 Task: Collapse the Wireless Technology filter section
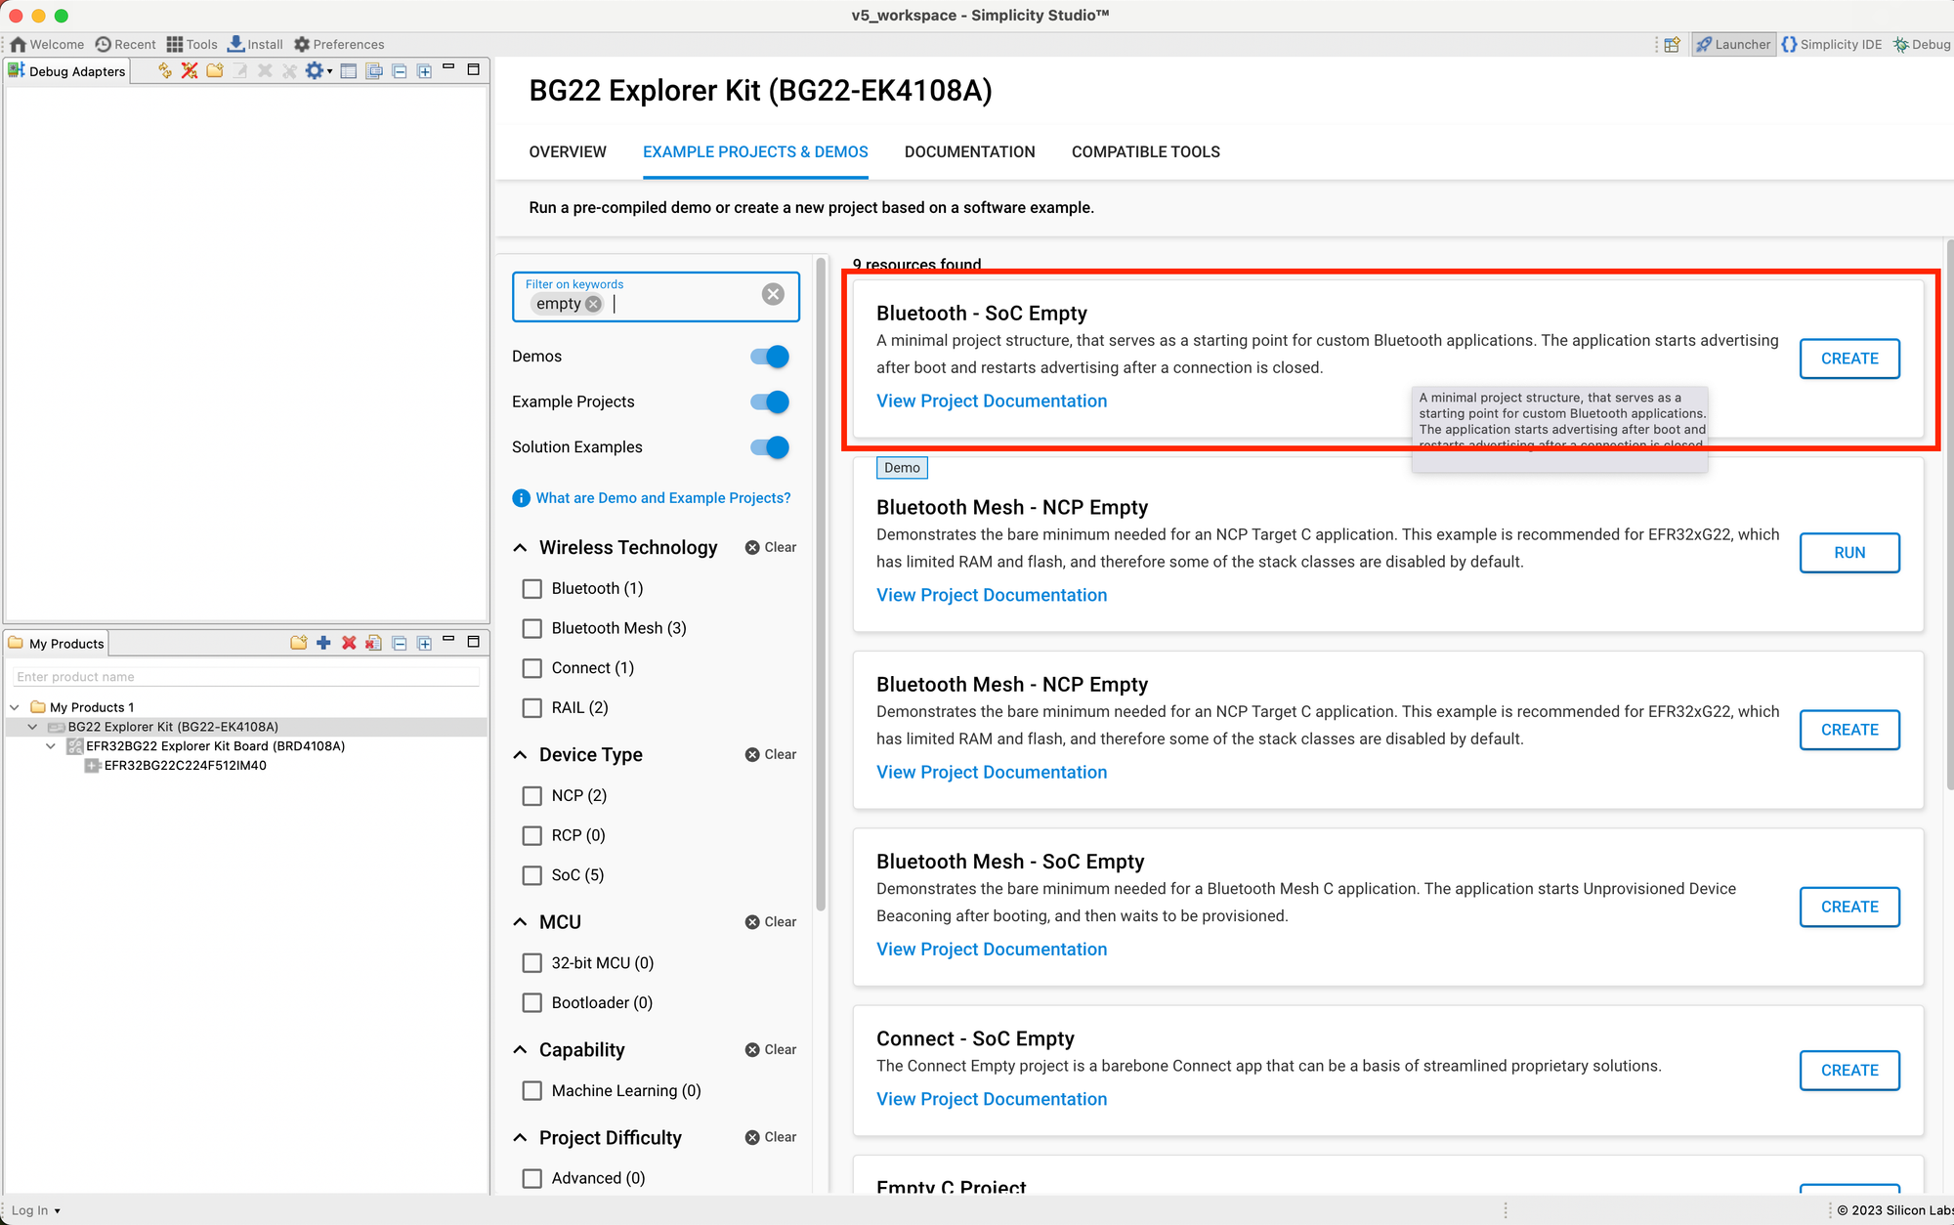[x=521, y=548]
